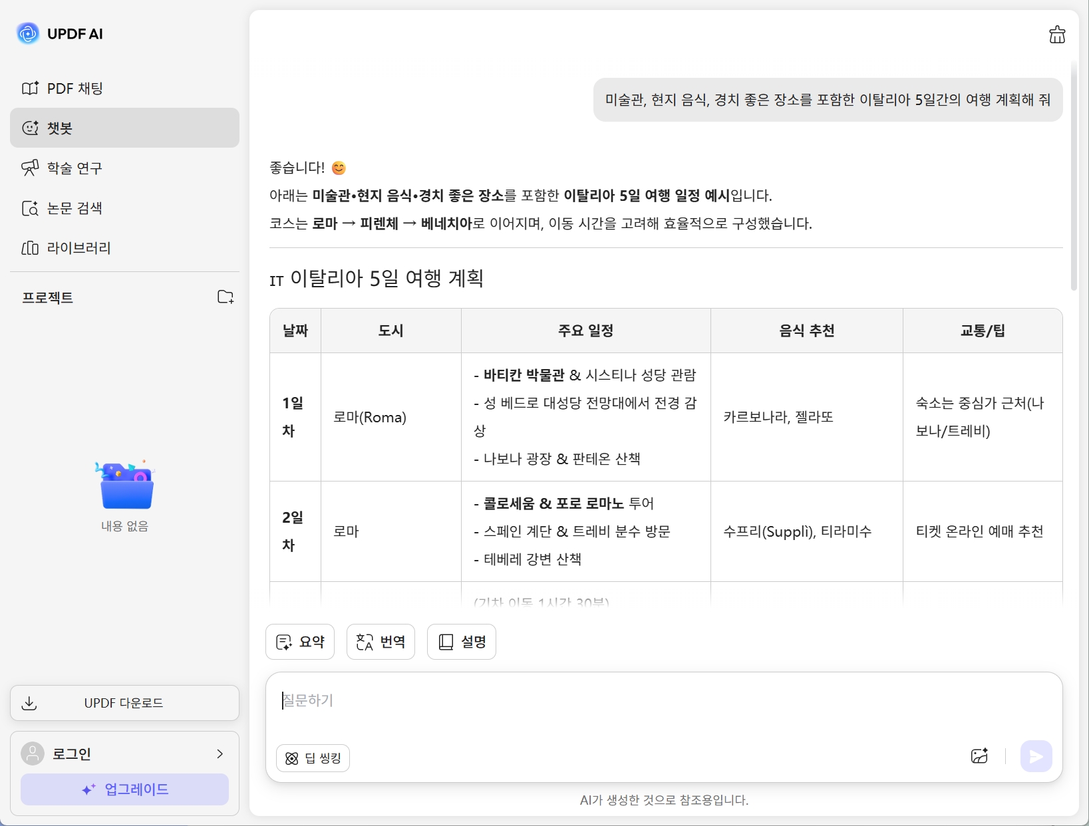The image size is (1089, 826).
Task: Click the 설명 explain button
Action: [x=461, y=641]
